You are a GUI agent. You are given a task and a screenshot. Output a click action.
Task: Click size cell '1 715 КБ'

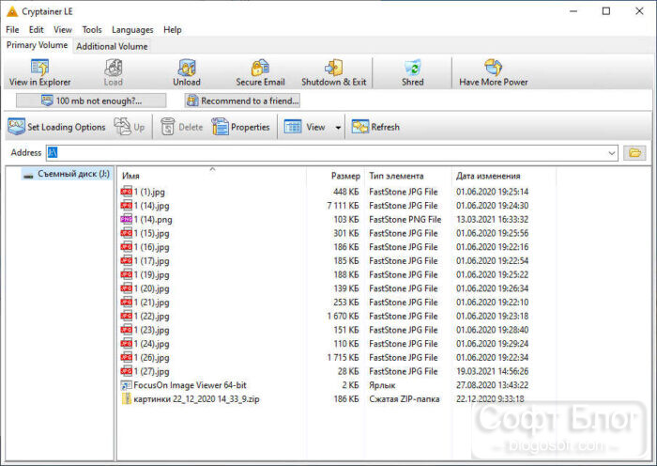point(343,358)
